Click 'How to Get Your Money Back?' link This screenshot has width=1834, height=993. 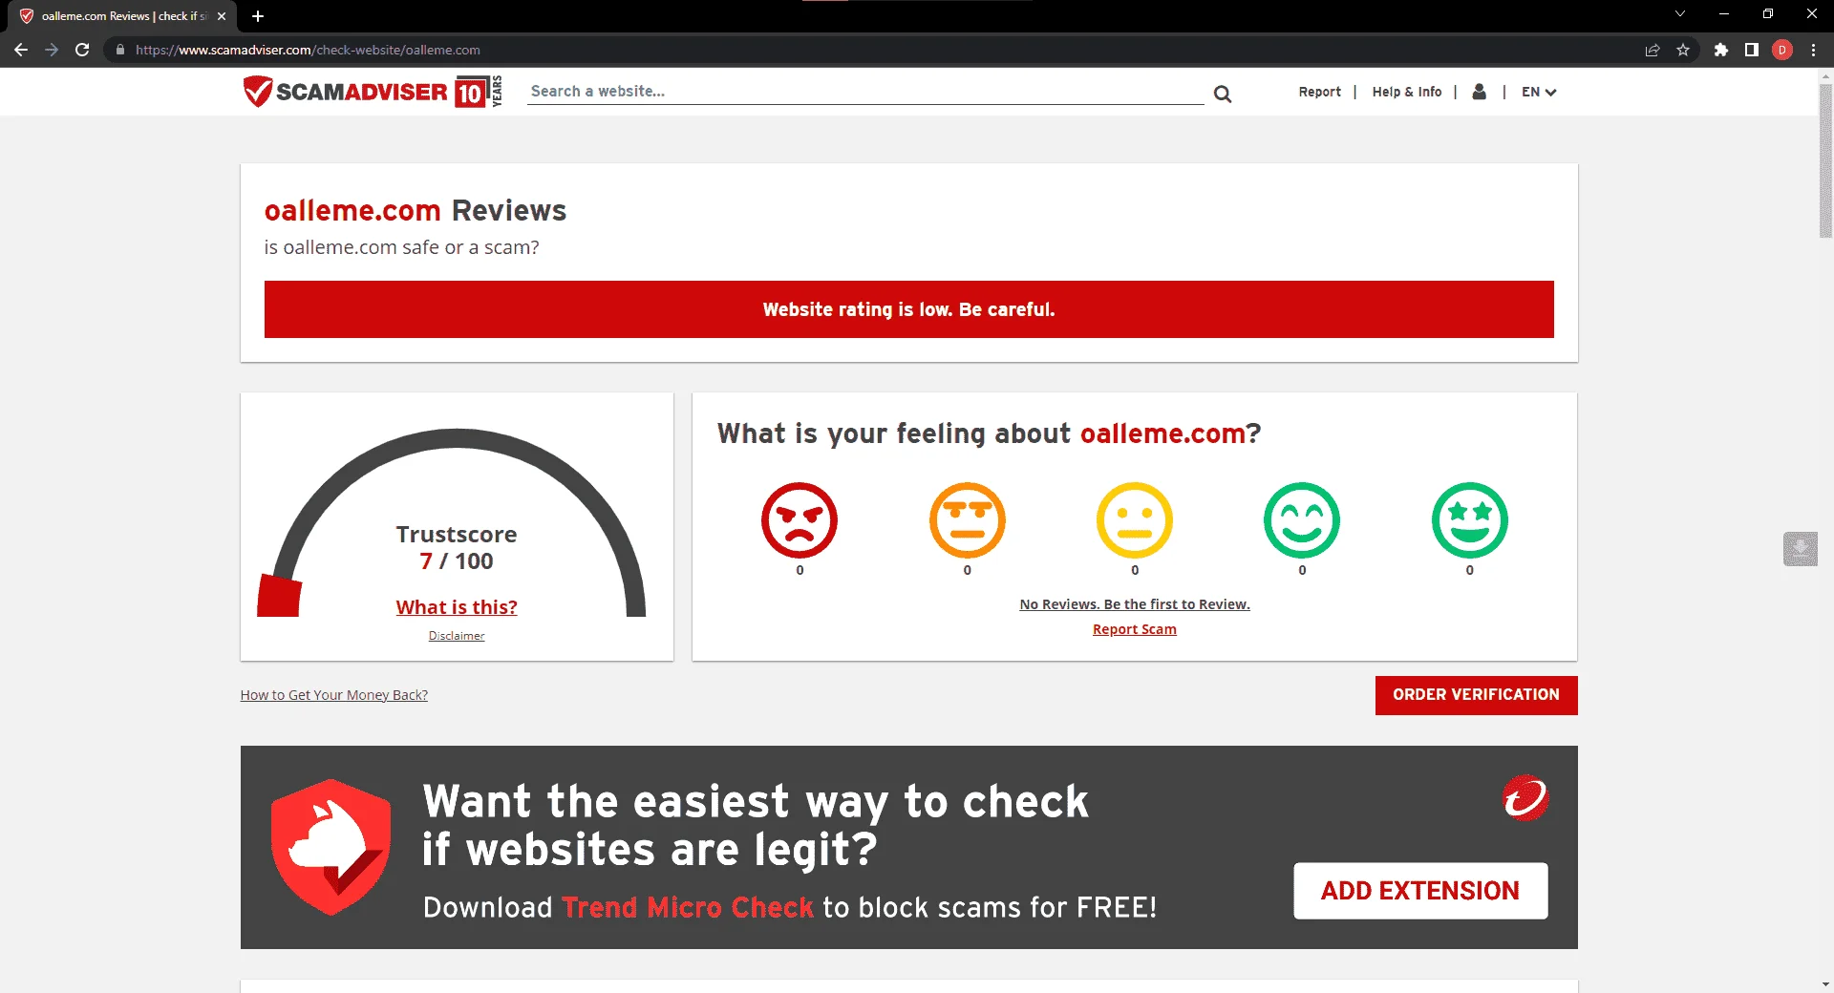(334, 695)
